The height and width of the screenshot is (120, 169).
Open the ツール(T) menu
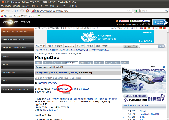tap(61, 6)
